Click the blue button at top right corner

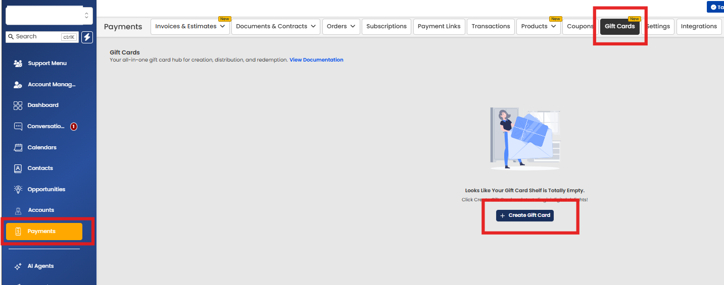715,7
